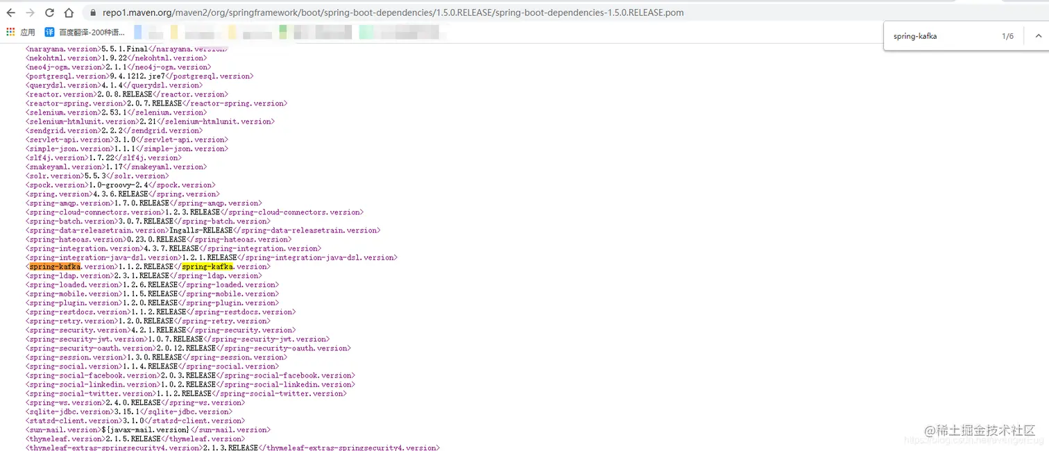
Task: Click the slf4j.version 1.7.22 line
Action: point(103,158)
